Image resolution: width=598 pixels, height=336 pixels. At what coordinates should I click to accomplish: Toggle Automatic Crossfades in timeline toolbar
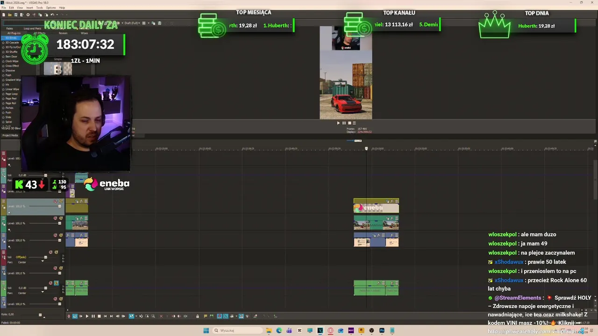[226, 316]
